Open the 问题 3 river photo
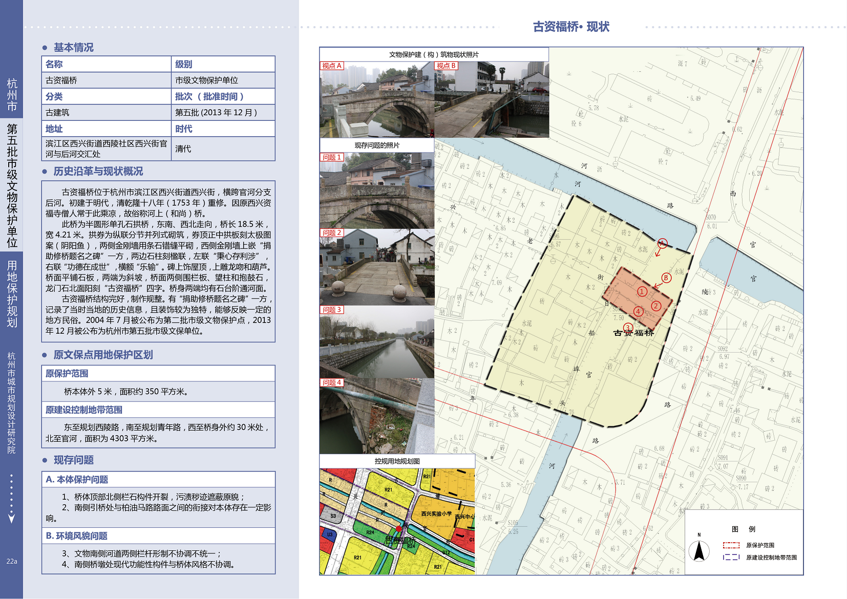This screenshot has height=599, width=847. click(x=377, y=341)
